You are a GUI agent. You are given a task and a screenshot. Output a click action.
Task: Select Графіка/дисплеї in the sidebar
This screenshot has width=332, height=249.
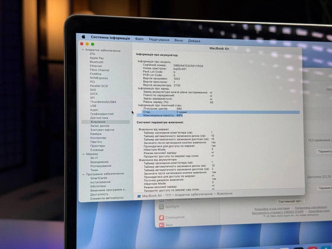click(102, 114)
